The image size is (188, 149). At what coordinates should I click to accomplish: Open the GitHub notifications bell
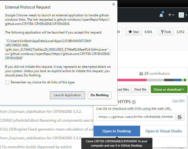[161, 15]
